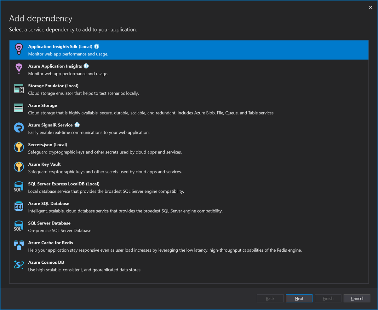Click 'Use high scalable, consistent' description

(x=85, y=270)
